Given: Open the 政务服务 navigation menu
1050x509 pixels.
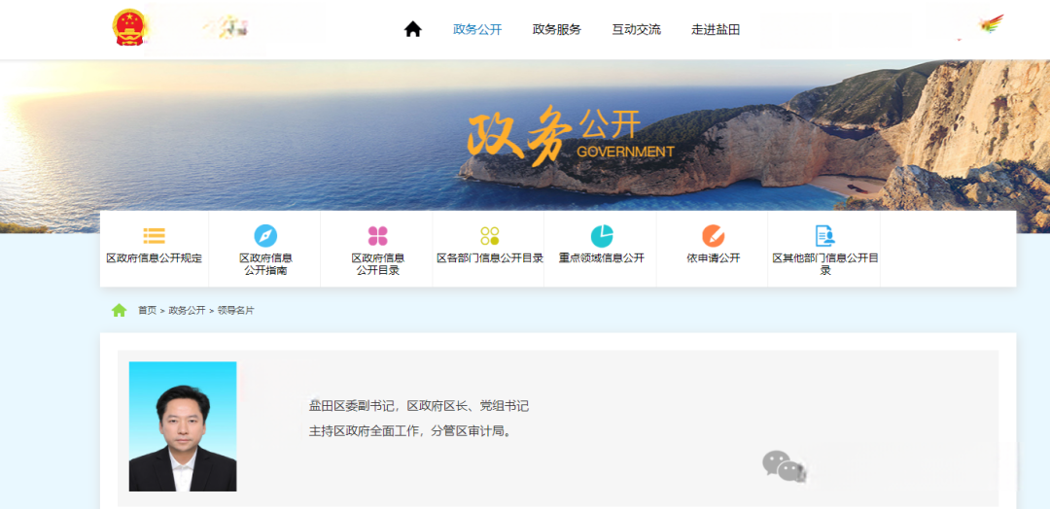Looking at the screenshot, I should 556,29.
